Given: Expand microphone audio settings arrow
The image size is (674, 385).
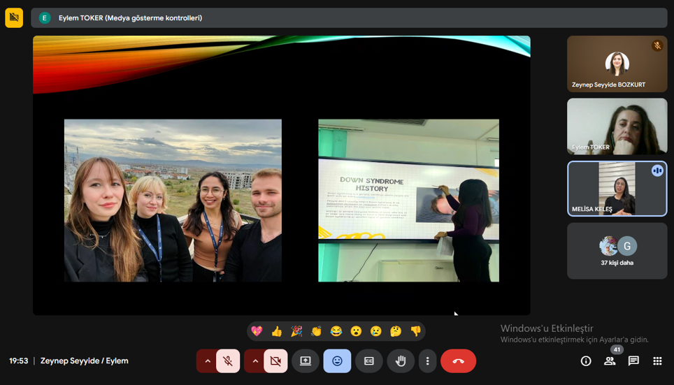Looking at the screenshot, I should pyautogui.click(x=207, y=361).
